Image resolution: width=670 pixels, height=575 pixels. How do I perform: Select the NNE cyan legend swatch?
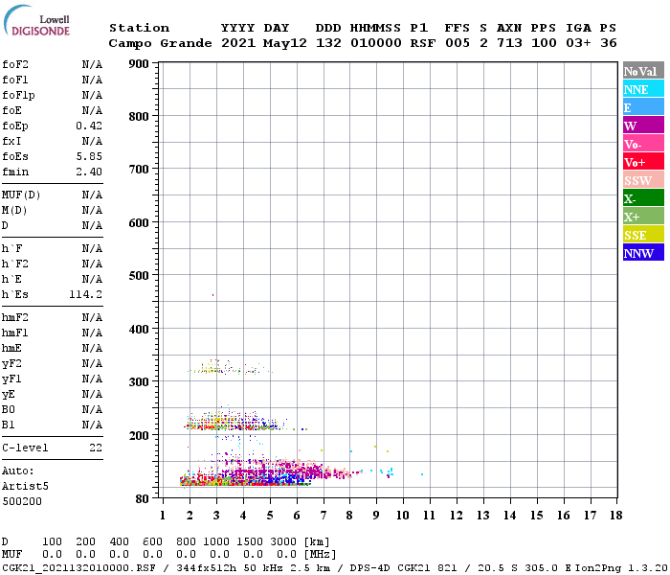643,89
